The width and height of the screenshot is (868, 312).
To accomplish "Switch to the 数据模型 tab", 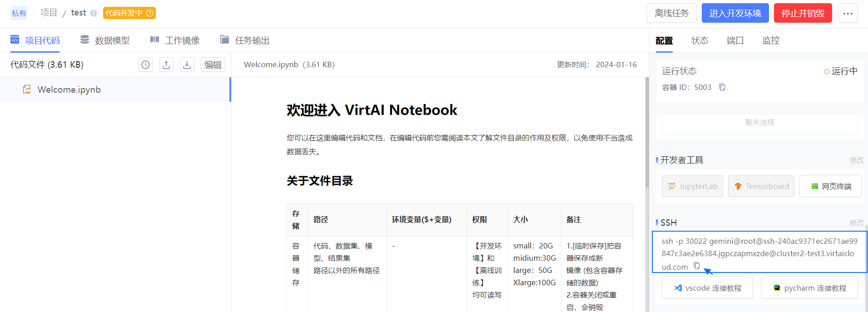I will pos(105,40).
